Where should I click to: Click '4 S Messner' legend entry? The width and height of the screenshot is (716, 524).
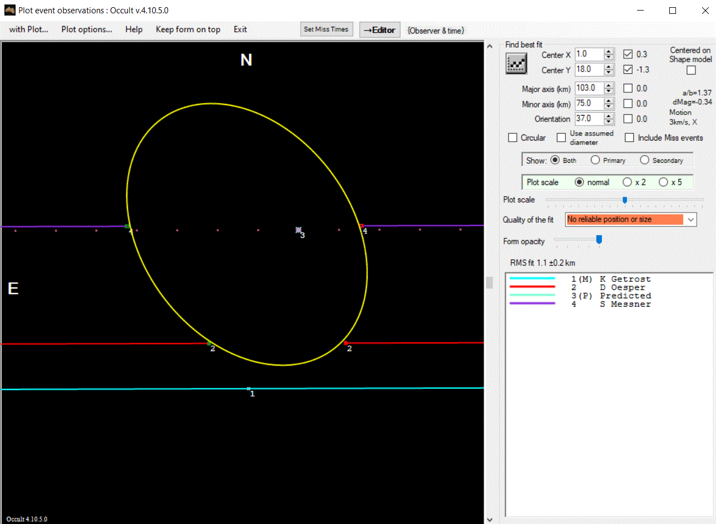(581, 305)
